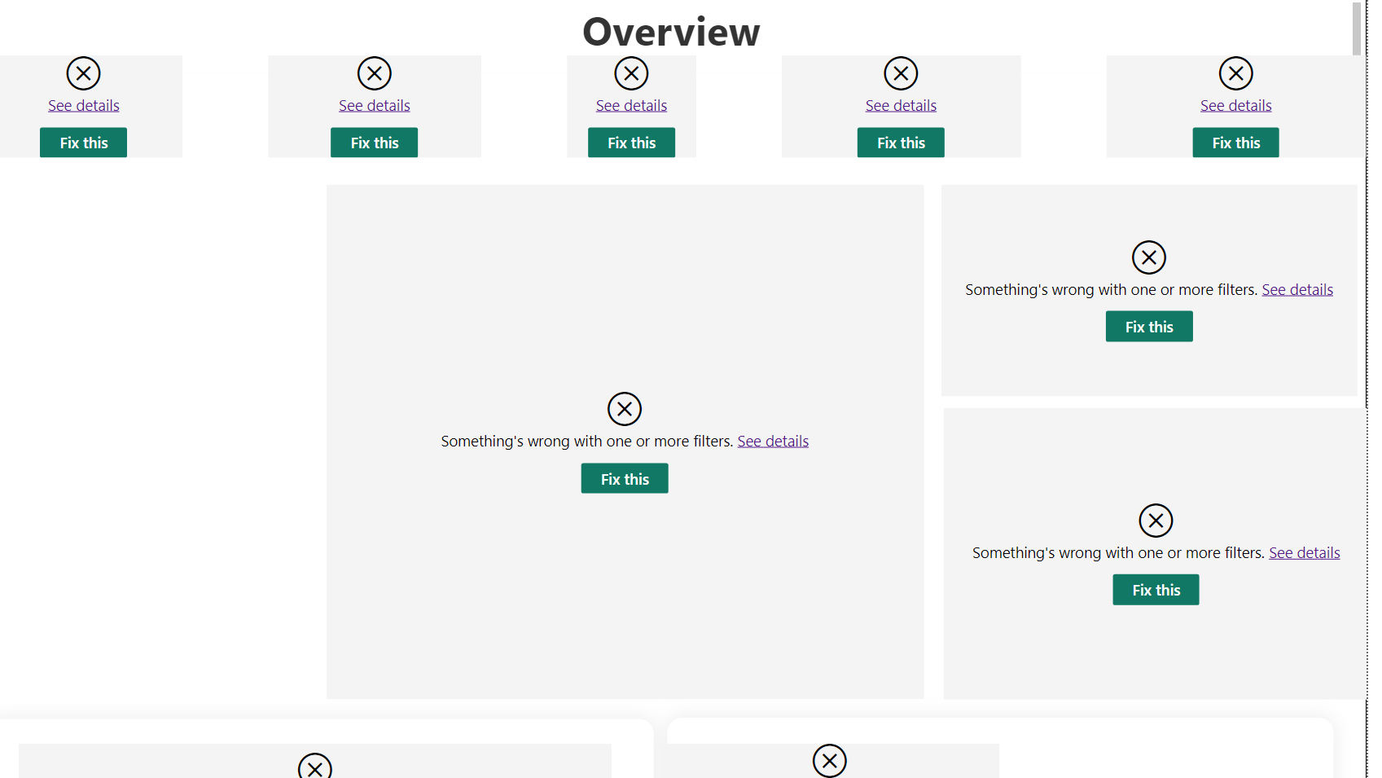Image resolution: width=1382 pixels, height=778 pixels.
Task: Click the error icon in the bottom-left partial visual
Action: [x=315, y=766]
